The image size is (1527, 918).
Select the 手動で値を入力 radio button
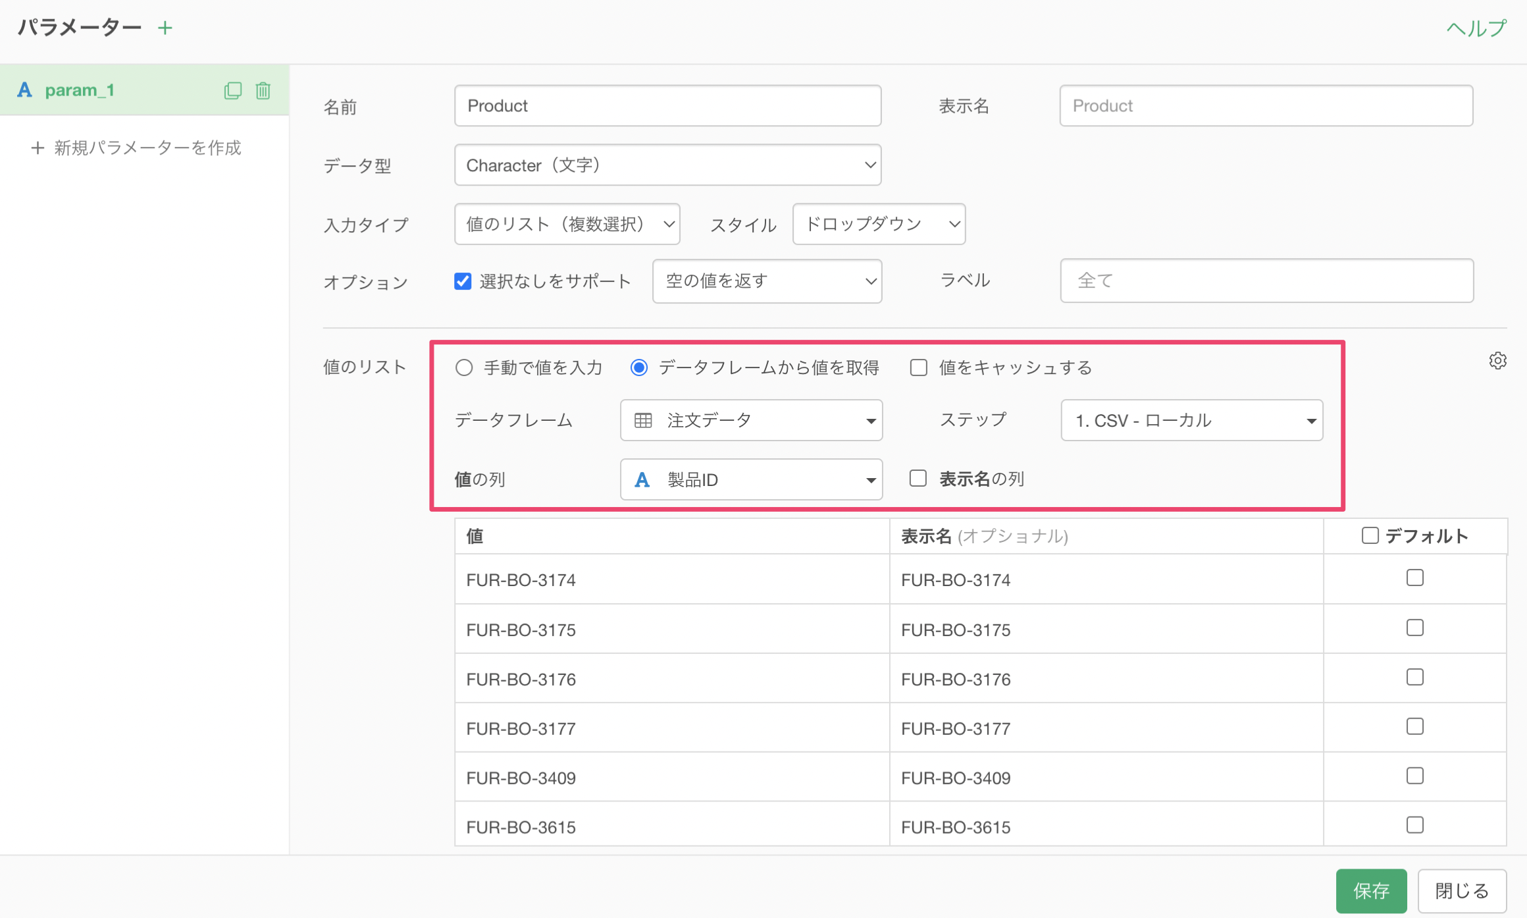464,367
